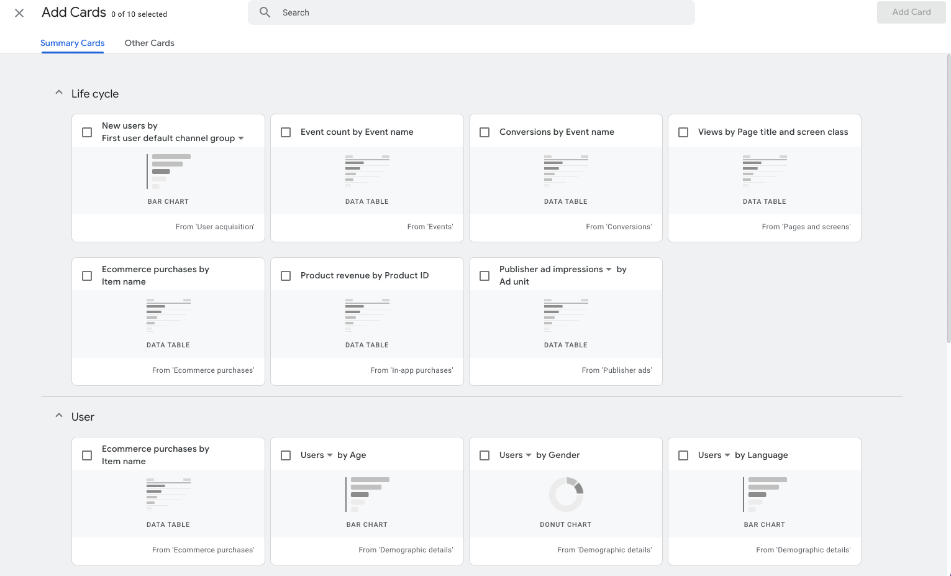The image size is (951, 576).
Task: Close the Add Cards dialog
Action: click(x=19, y=13)
